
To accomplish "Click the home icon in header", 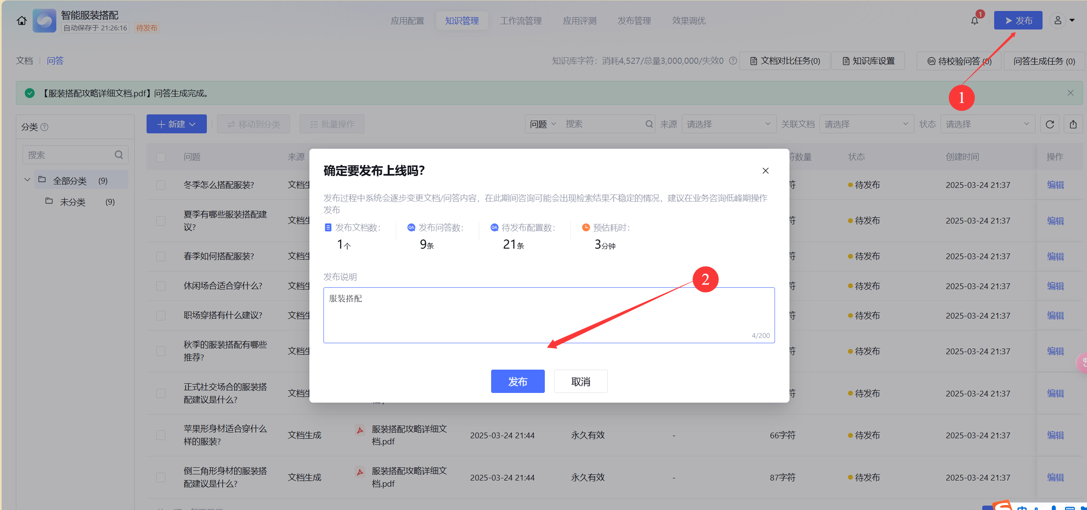I will (22, 21).
